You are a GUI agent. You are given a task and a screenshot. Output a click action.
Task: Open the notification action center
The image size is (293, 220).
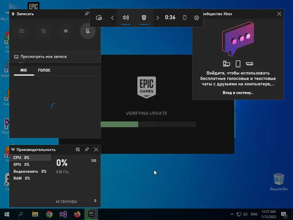pos(284,214)
